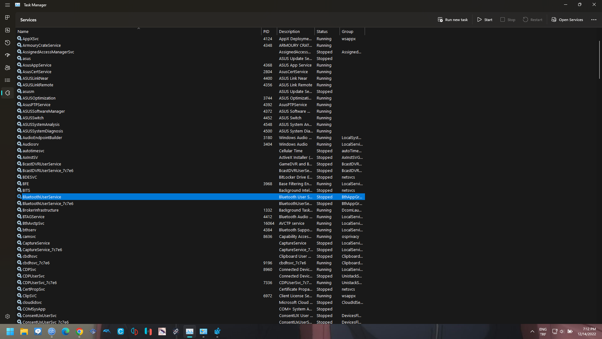Screen dimensions: 602x339
Task: Toggle the hamburger navigation menu
Action: point(8,5)
